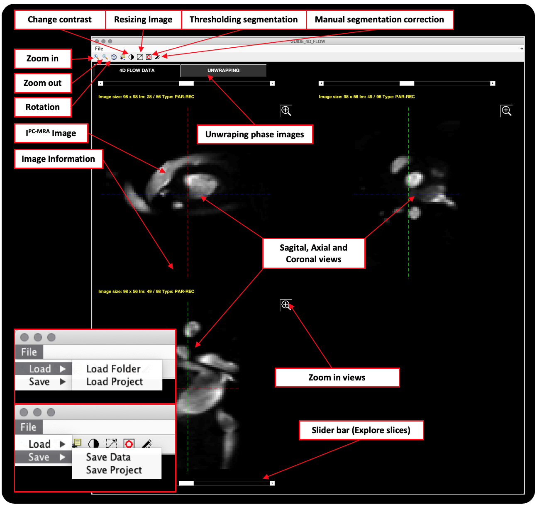Viewport: 537px width, 507px height.
Task: Click slider thumb above the top-right view
Action: click(407, 83)
